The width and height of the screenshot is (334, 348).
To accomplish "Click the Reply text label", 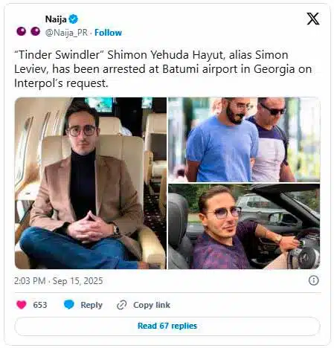I will click(x=91, y=305).
